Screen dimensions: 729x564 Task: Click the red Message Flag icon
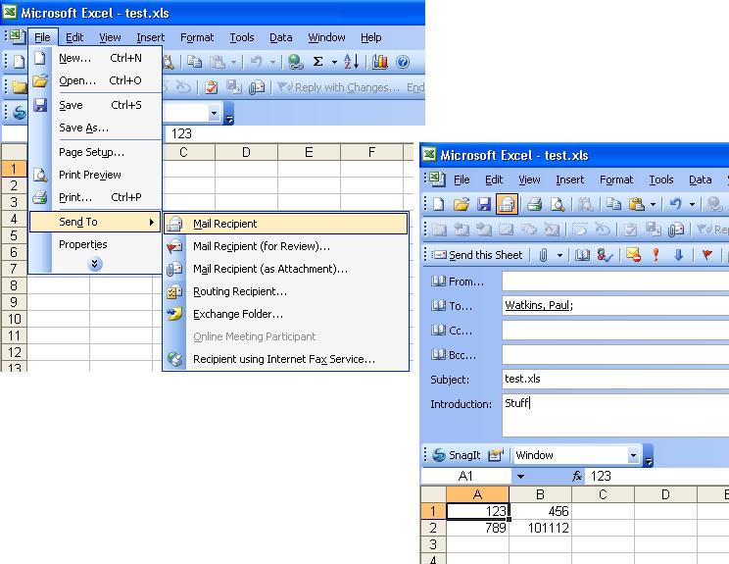[706, 255]
